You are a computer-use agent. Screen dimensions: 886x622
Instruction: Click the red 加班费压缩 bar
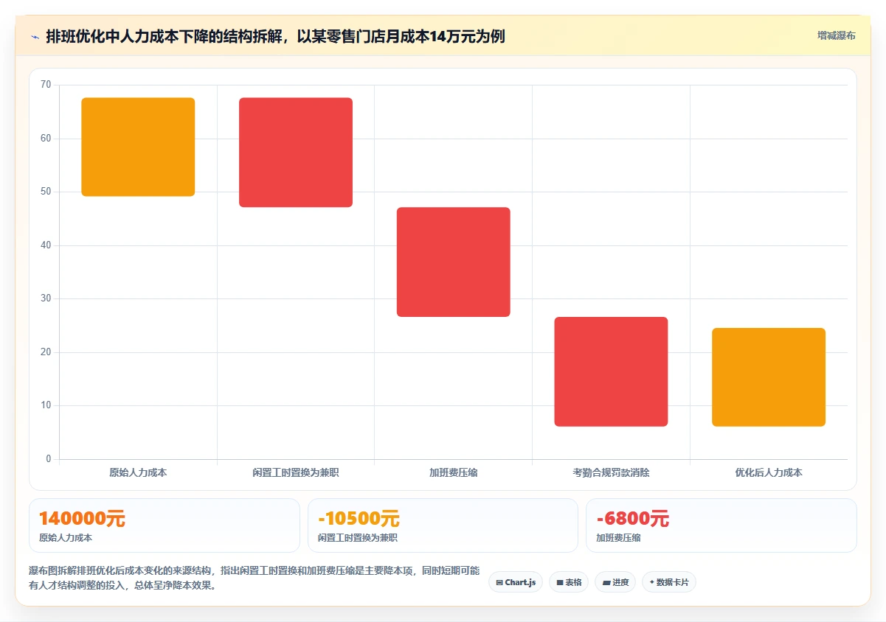454,262
